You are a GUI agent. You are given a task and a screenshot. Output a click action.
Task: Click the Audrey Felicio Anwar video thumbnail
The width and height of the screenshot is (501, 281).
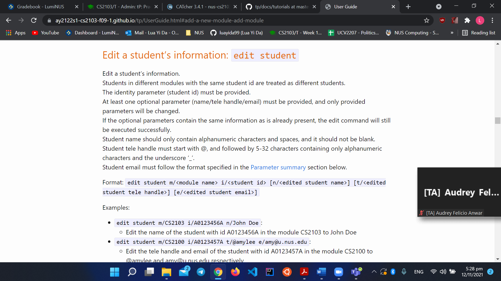pyautogui.click(x=459, y=192)
